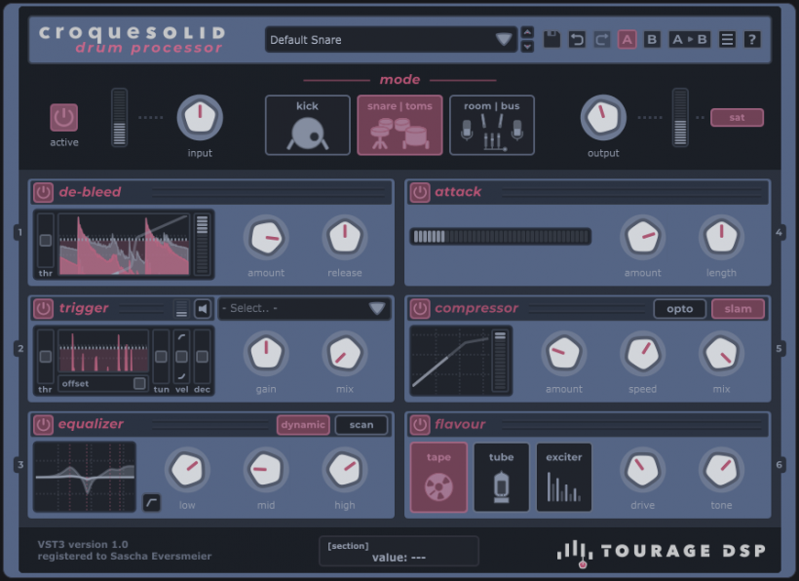Click the attack length knob
The image size is (799, 581).
(x=722, y=238)
